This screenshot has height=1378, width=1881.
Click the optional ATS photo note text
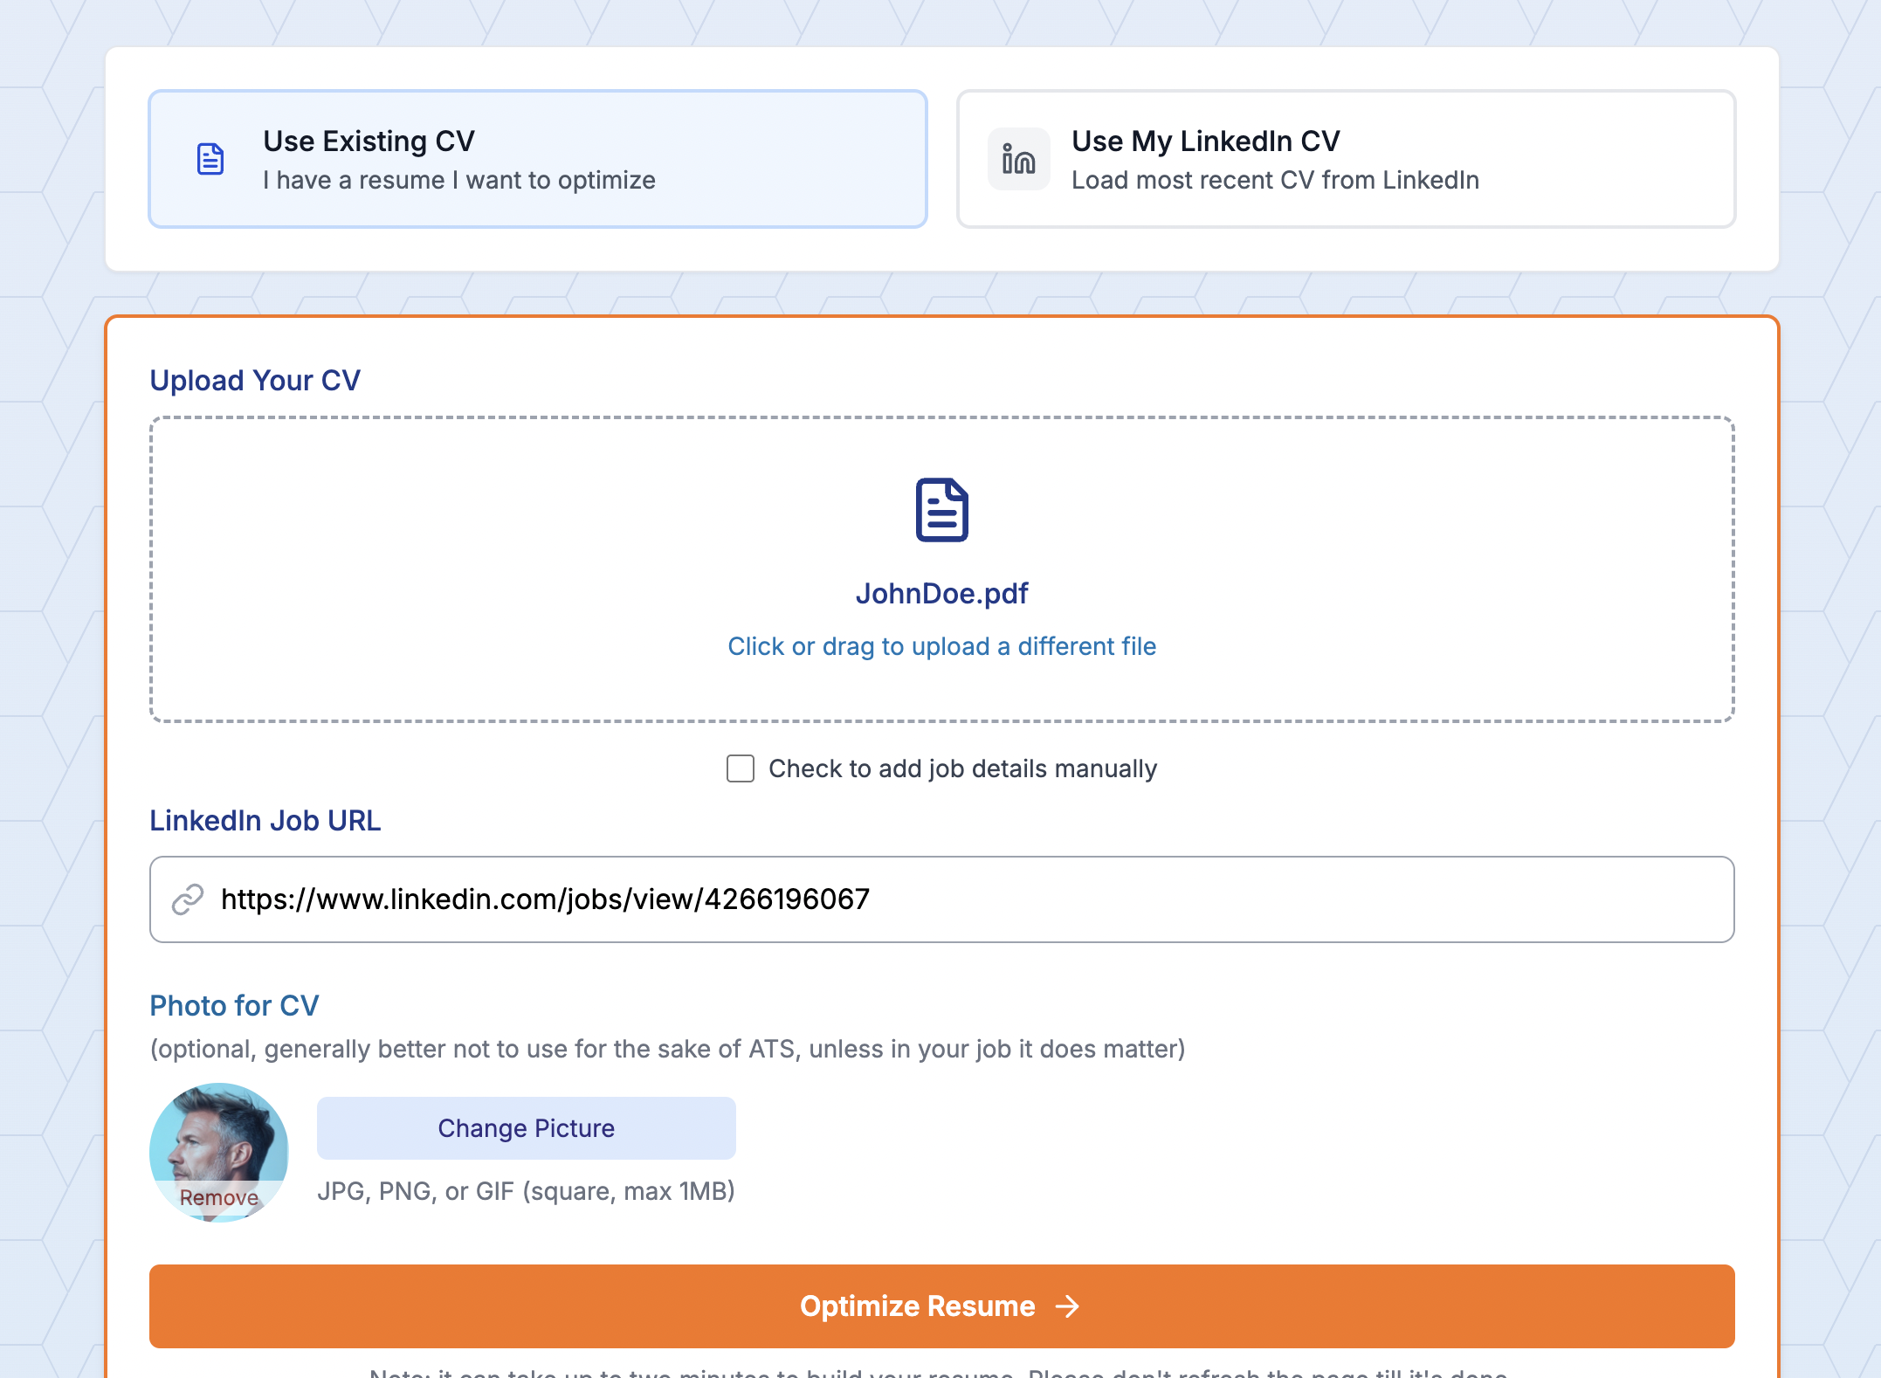click(667, 1049)
